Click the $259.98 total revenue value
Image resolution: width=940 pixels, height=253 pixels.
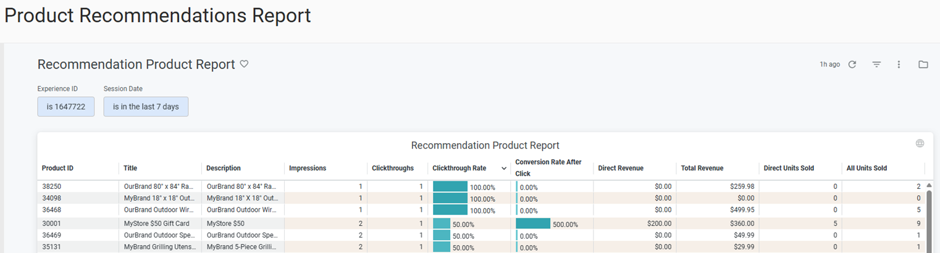pos(741,186)
